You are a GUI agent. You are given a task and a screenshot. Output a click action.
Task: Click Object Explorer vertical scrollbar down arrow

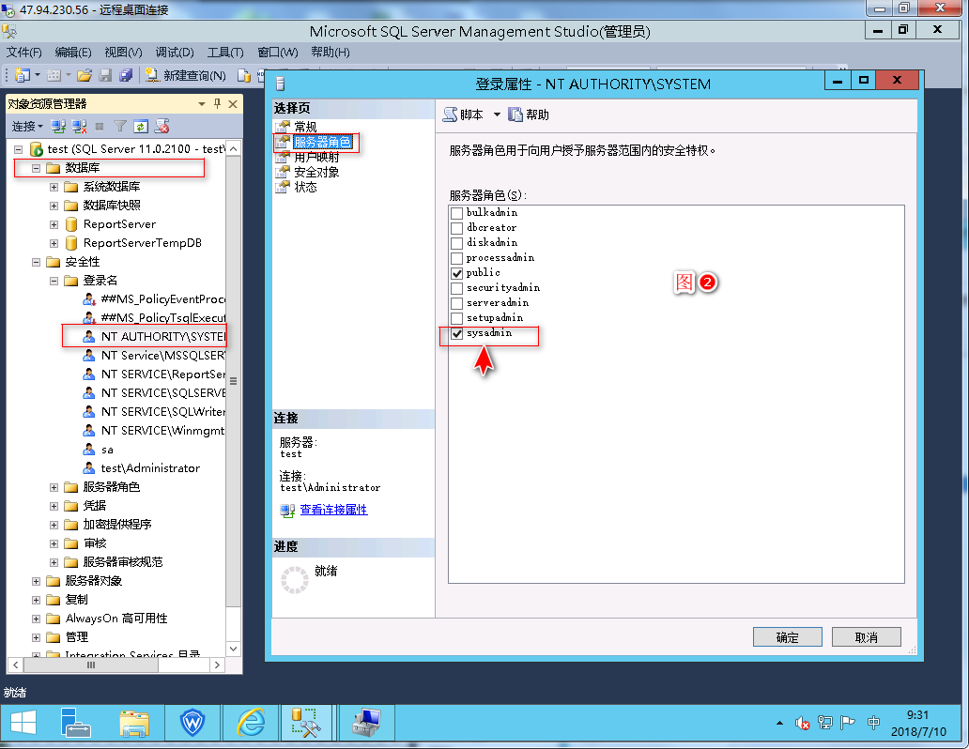pos(233,649)
